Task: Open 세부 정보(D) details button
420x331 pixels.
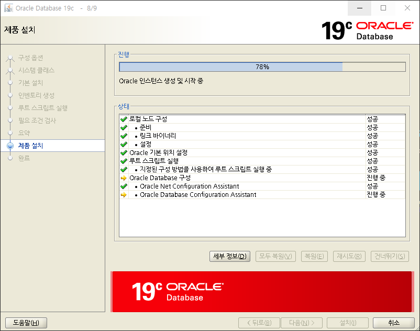Action: 230,256
